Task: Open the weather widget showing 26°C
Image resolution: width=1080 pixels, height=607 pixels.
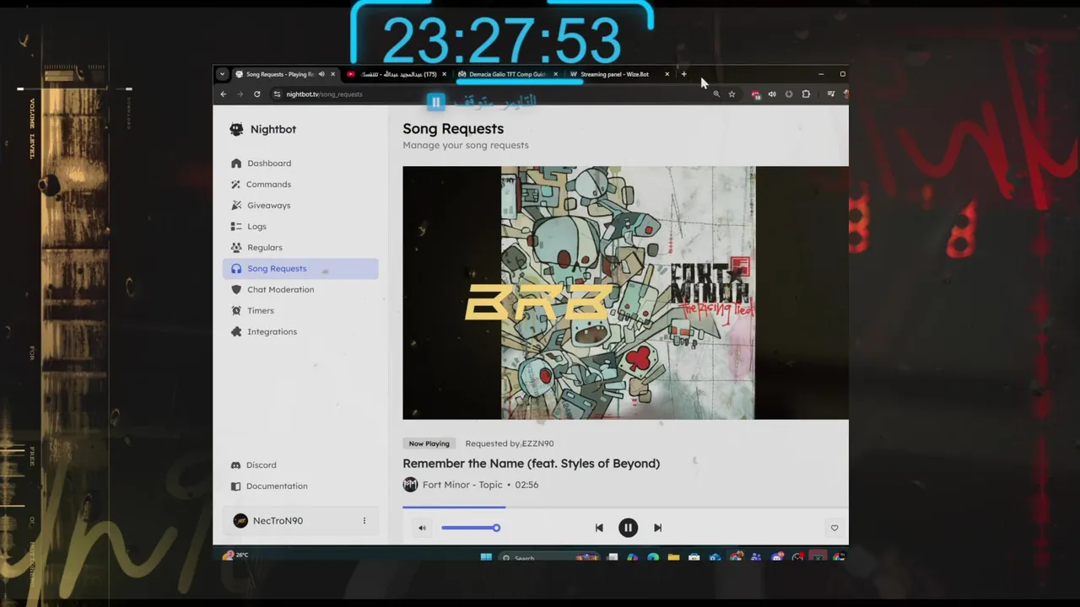Action: pyautogui.click(x=235, y=556)
